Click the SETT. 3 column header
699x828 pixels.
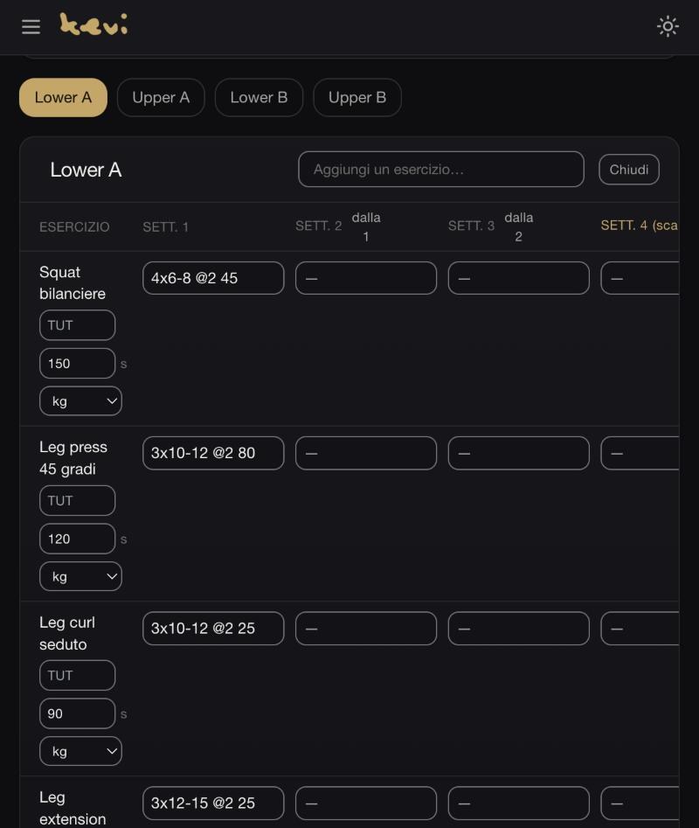pyautogui.click(x=471, y=226)
